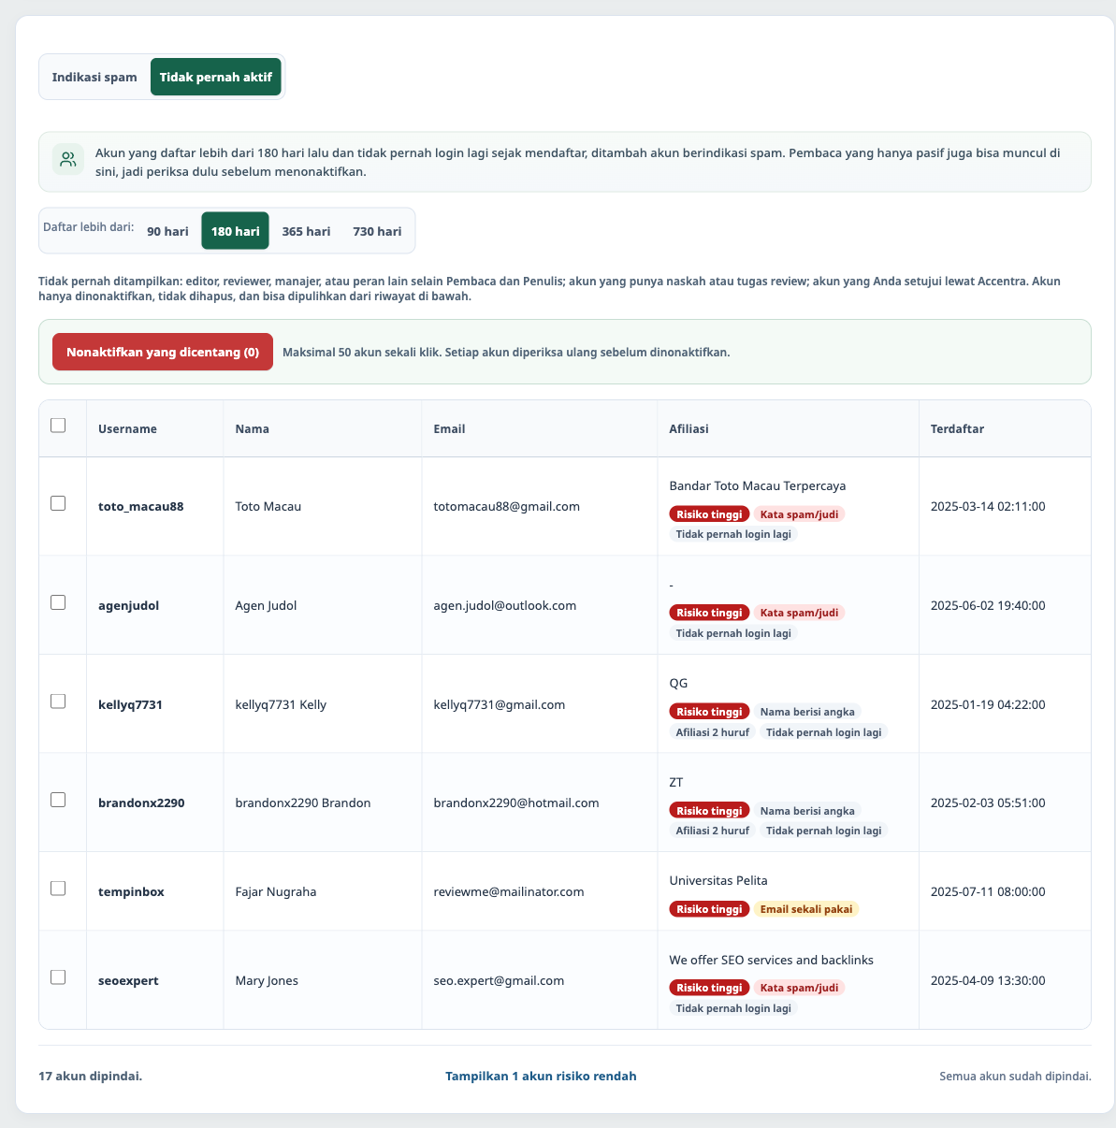The height and width of the screenshot is (1128, 1116).
Task: Click the users icon in the info banner
Action: pos(67,159)
